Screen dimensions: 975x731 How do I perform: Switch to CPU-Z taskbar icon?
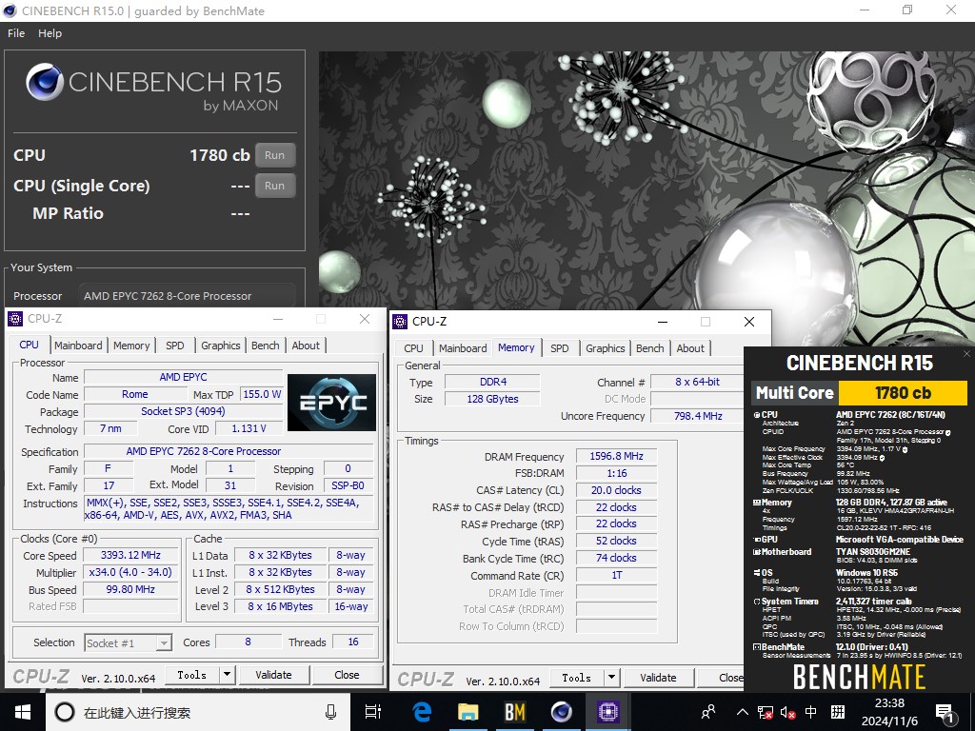tap(607, 712)
